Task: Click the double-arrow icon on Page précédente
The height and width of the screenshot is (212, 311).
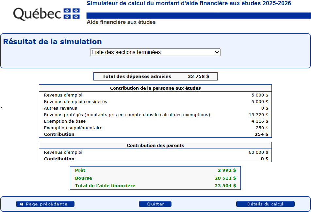Action: [x=21, y=204]
